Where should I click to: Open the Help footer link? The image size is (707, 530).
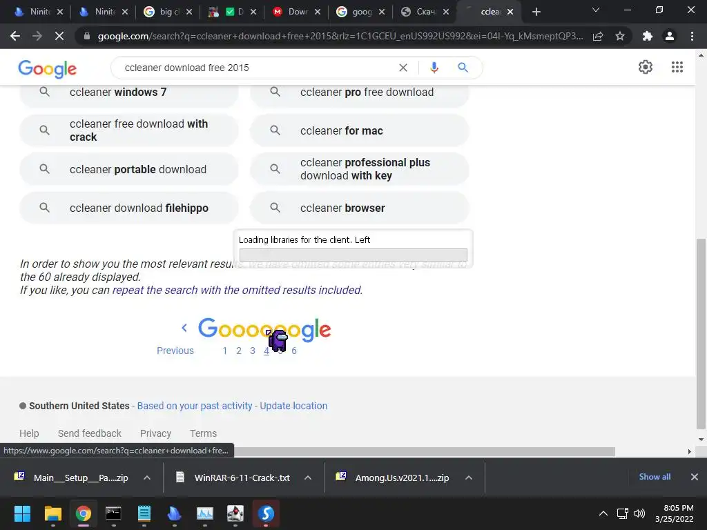point(29,433)
